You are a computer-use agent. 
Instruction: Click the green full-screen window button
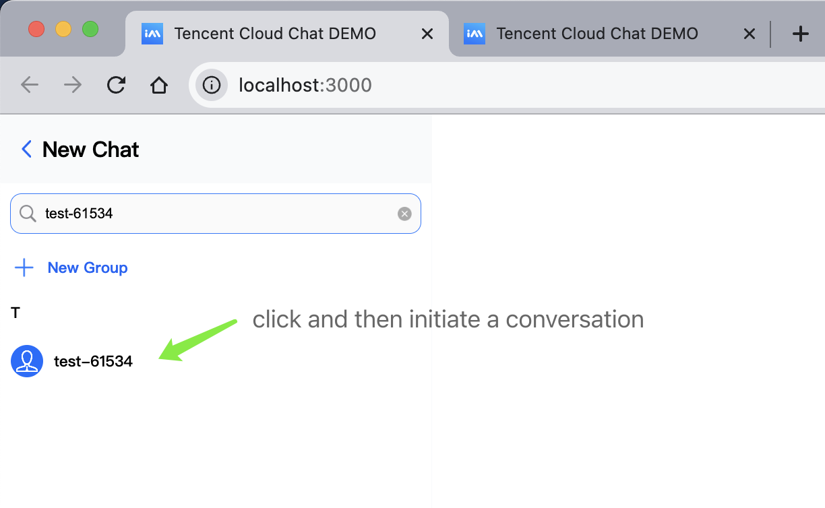90,30
